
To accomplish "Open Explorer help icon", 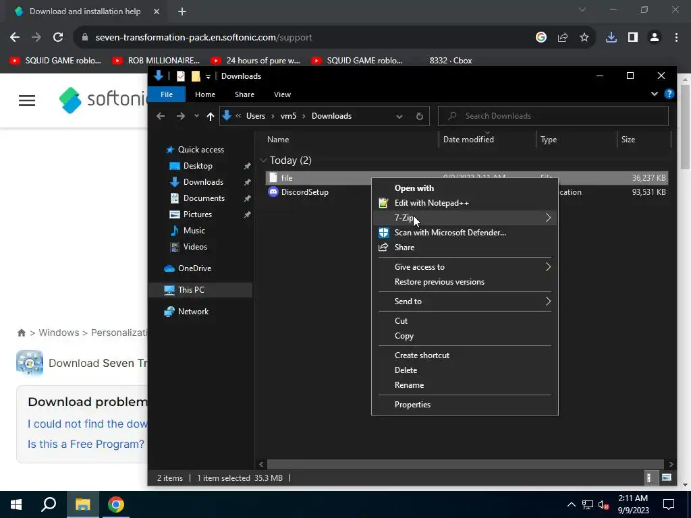I will [x=669, y=94].
